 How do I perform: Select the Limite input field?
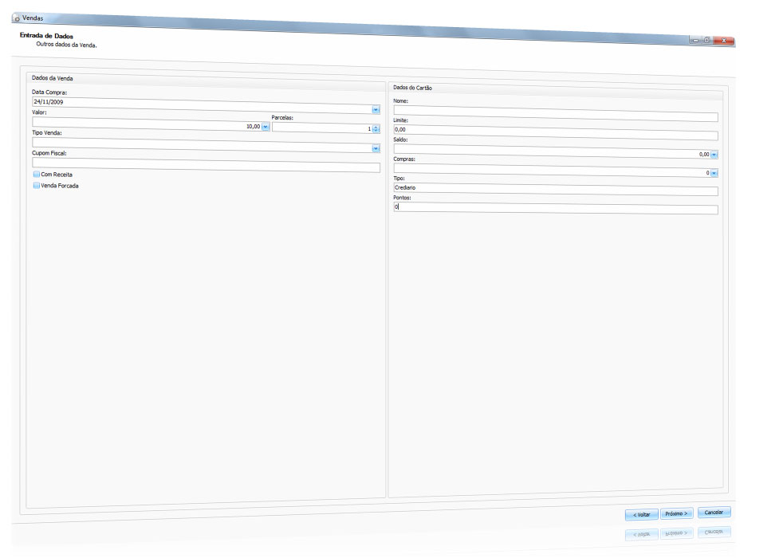pos(555,135)
